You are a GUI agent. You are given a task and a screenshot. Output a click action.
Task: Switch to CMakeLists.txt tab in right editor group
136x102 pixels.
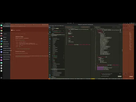(x=97, y=27)
